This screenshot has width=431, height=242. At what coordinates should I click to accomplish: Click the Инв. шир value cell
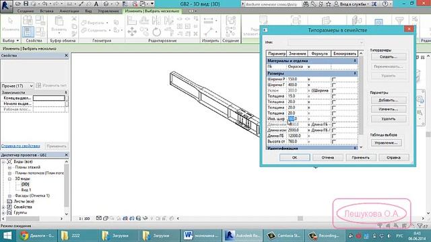297,119
